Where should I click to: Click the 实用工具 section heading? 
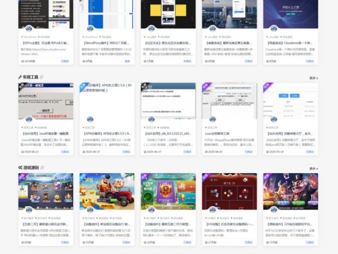(30, 77)
